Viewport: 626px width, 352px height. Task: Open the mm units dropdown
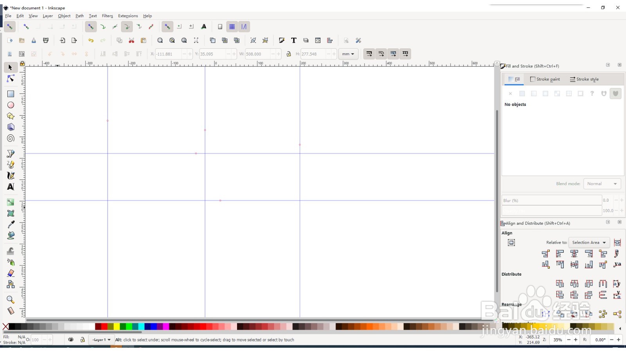click(348, 54)
